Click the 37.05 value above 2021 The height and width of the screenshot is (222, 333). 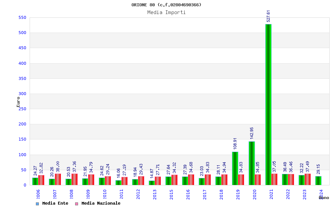275,166
